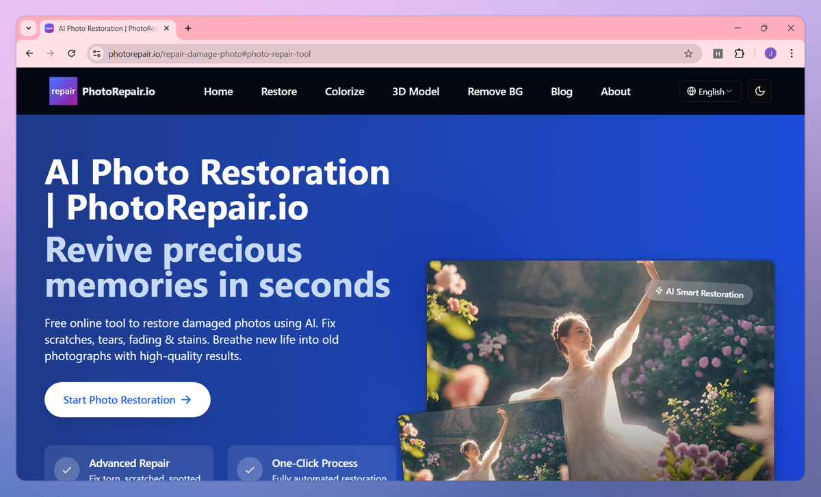Open the Chrome three-dot menu

792,53
